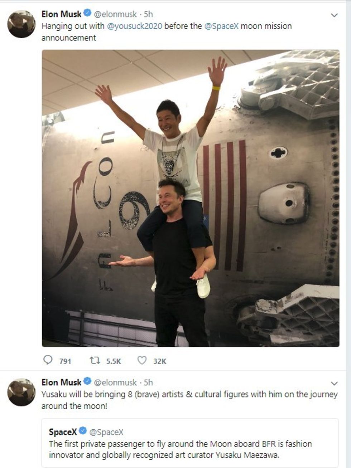Expand the first tweet's options chevron
The width and height of the screenshot is (351, 468).
(334, 15)
